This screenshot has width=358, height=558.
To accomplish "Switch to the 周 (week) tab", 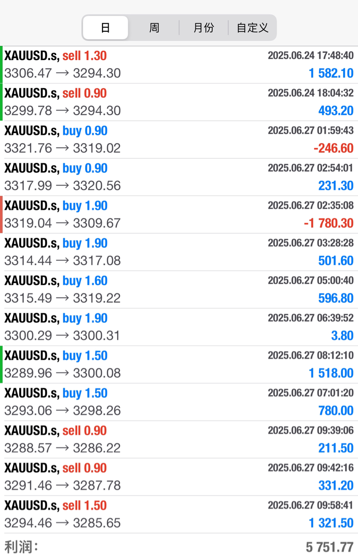I will click(x=154, y=28).
